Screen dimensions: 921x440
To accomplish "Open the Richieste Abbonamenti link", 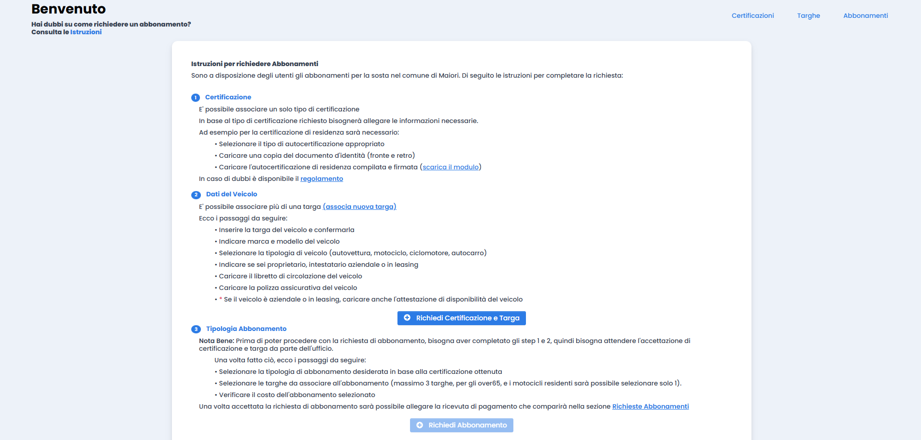I will click(x=650, y=406).
